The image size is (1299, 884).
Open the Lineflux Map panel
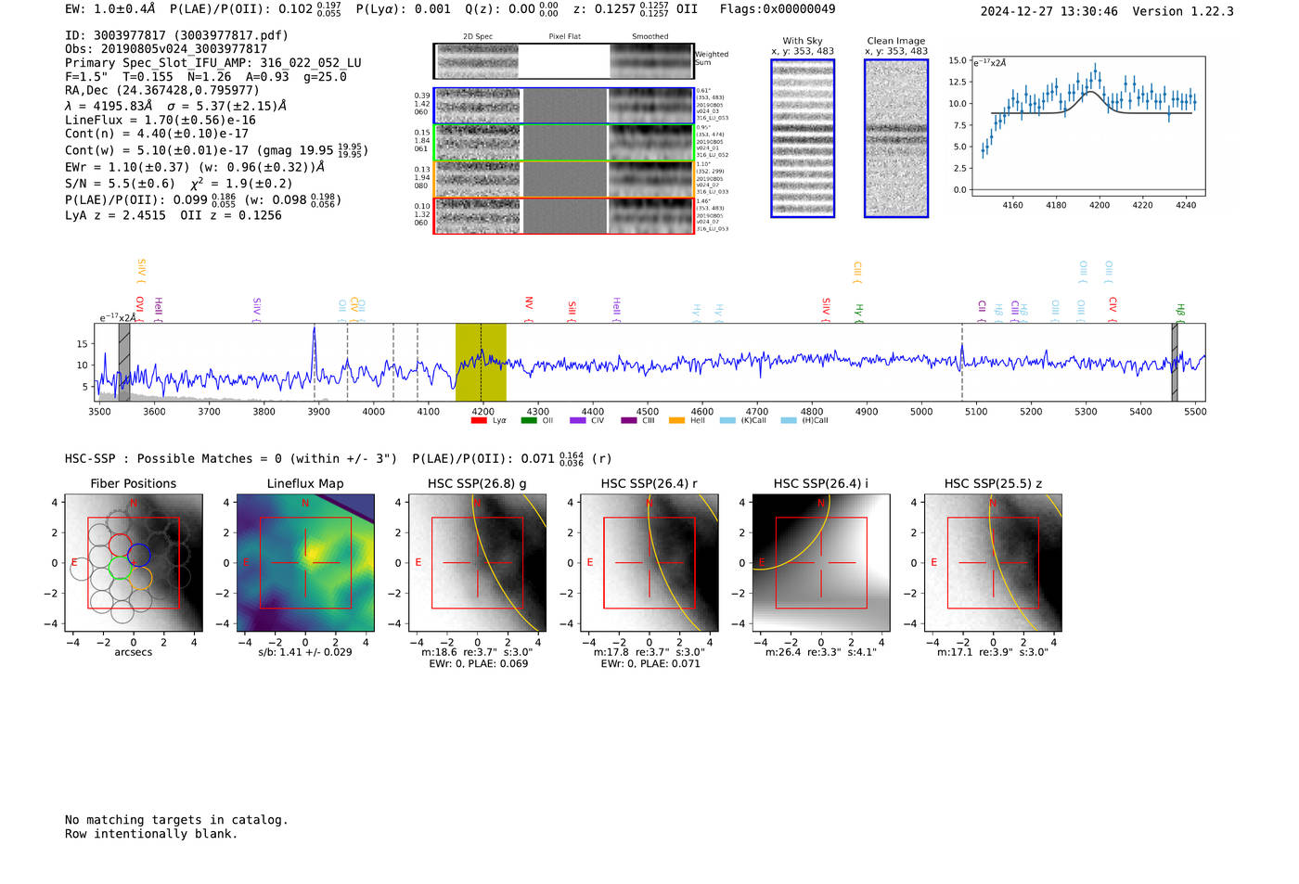pos(305,563)
